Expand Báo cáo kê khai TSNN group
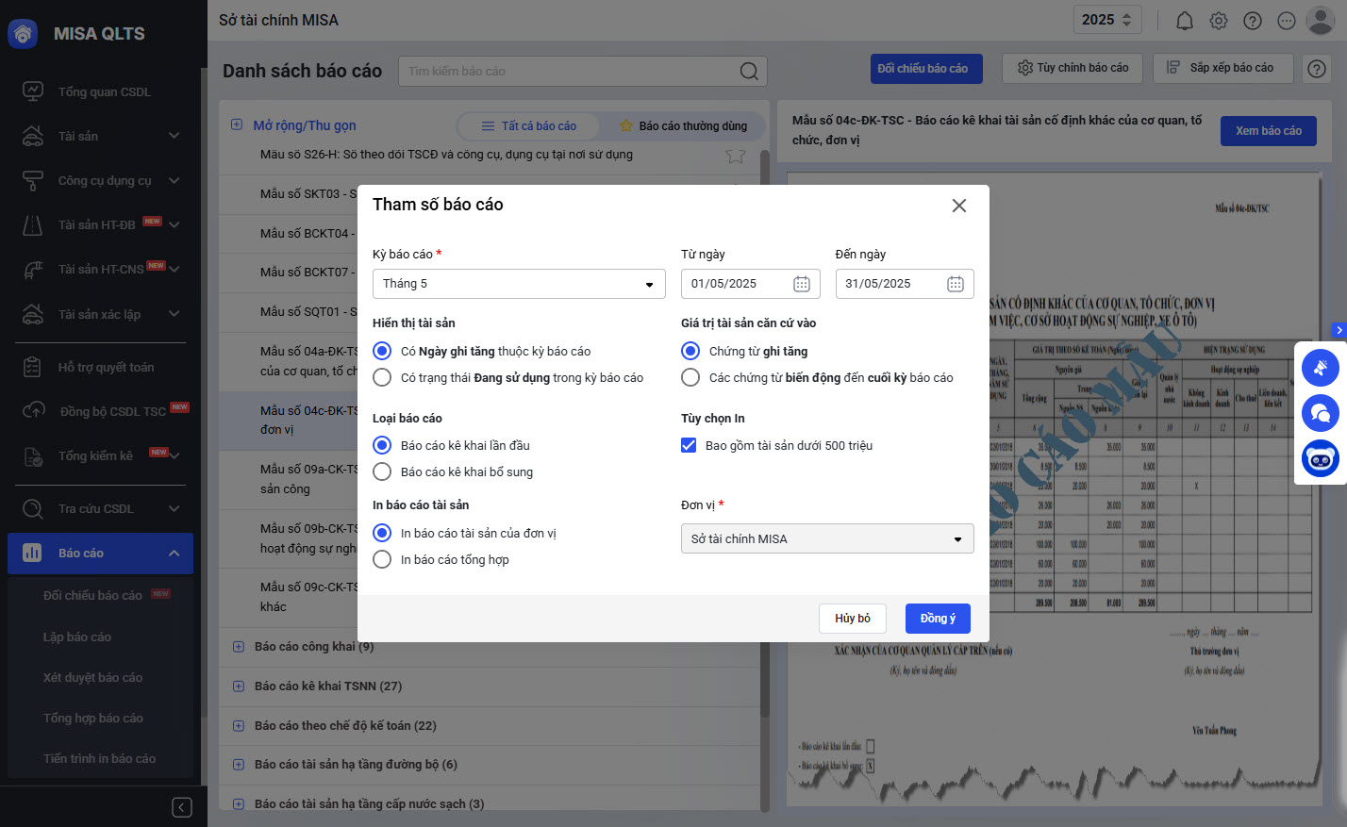This screenshot has width=1347, height=827. [238, 686]
